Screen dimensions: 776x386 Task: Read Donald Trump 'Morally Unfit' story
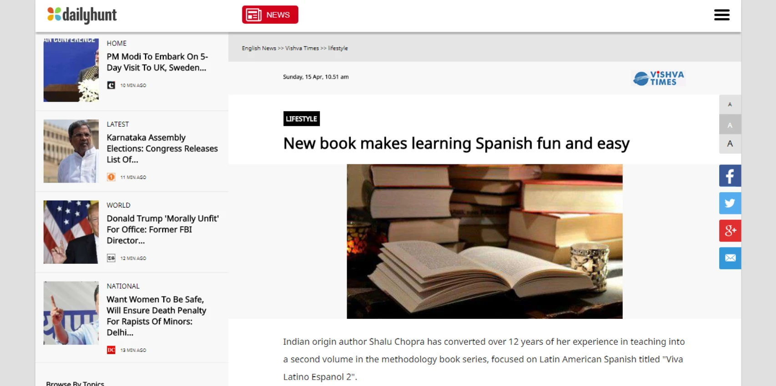click(162, 229)
